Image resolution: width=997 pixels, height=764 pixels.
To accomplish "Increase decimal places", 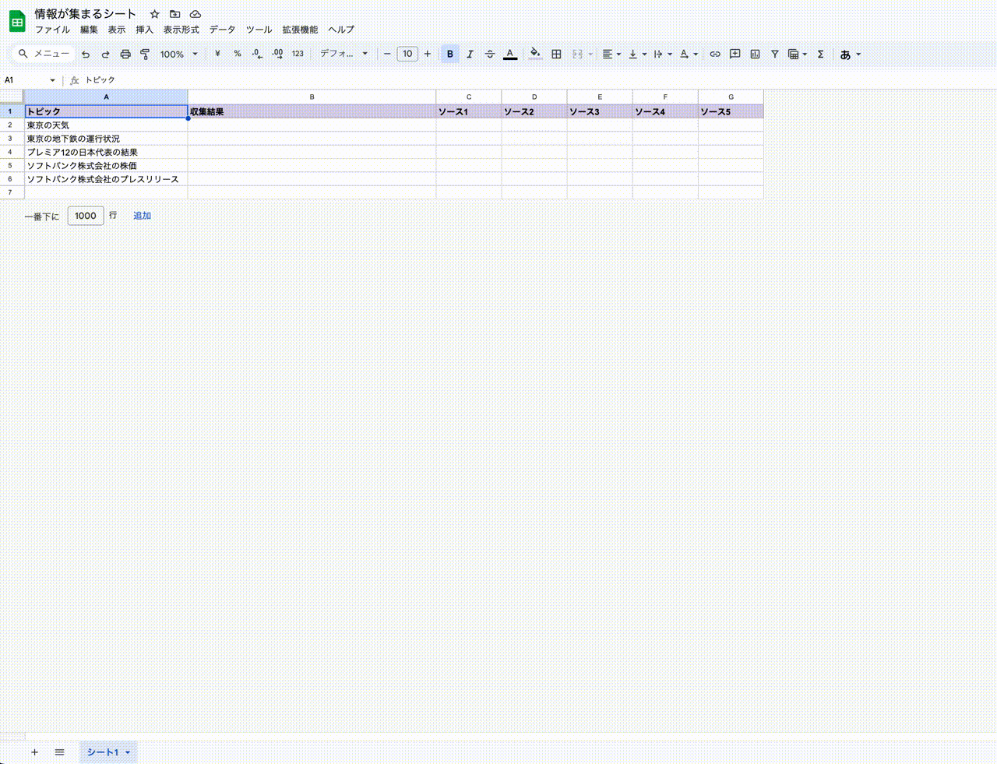I will (x=277, y=55).
